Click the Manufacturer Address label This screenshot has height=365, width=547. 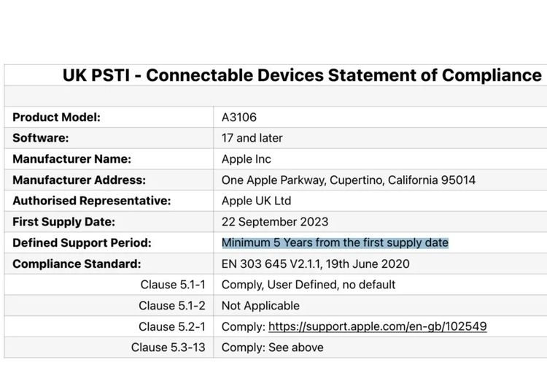pyautogui.click(x=79, y=180)
